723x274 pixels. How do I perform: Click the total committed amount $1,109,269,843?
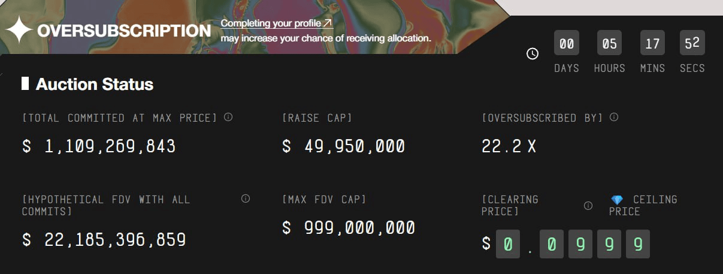click(x=99, y=146)
